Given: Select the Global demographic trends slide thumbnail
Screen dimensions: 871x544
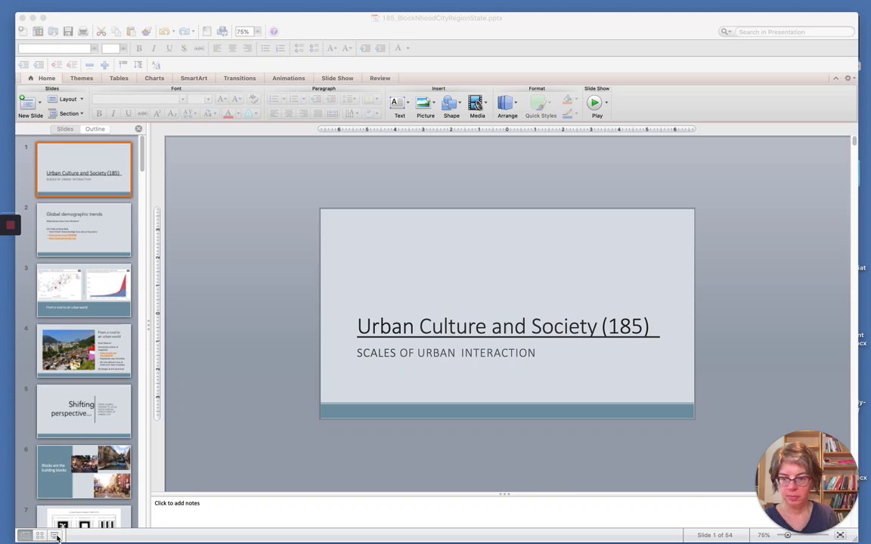Looking at the screenshot, I should click(x=84, y=230).
